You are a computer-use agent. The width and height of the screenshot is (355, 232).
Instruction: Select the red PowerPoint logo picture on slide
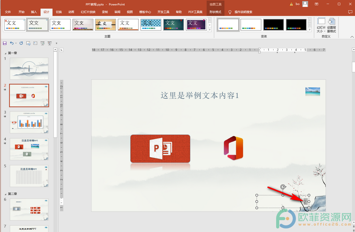pos(160,149)
